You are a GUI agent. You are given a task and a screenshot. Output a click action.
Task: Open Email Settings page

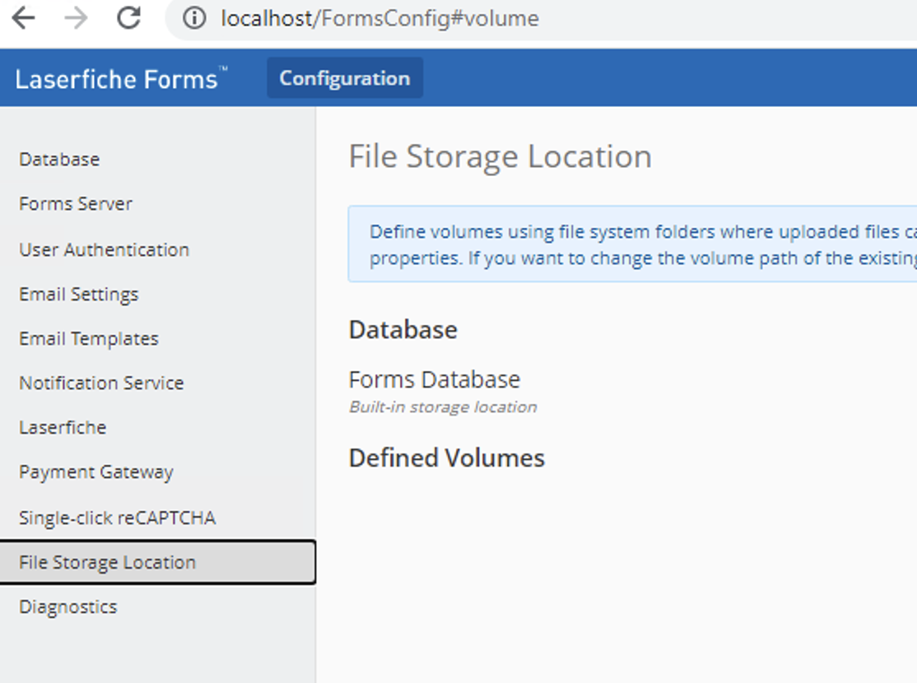click(79, 294)
